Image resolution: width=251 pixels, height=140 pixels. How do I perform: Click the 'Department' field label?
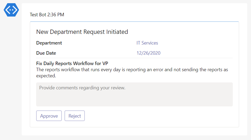click(x=49, y=43)
